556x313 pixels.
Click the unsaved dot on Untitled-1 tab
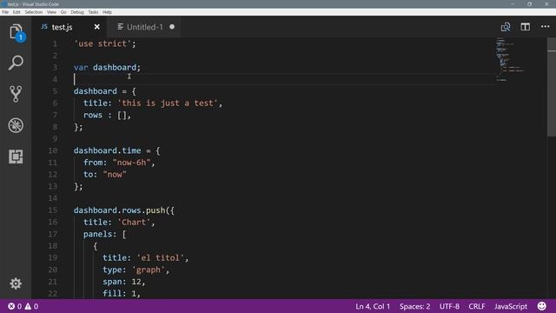point(172,27)
